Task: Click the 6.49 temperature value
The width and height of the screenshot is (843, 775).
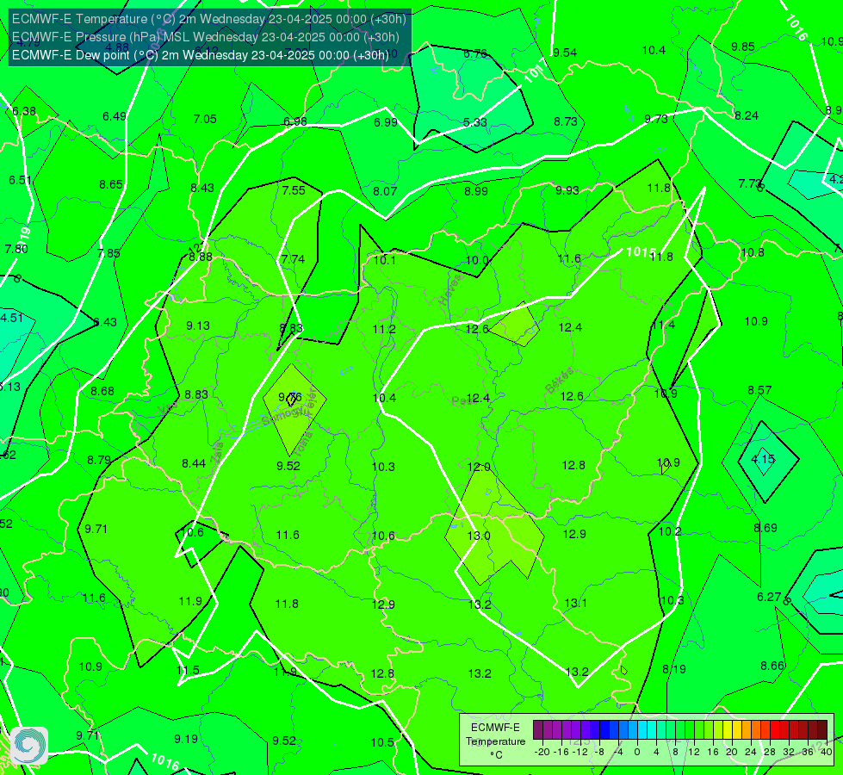Action: coord(115,117)
